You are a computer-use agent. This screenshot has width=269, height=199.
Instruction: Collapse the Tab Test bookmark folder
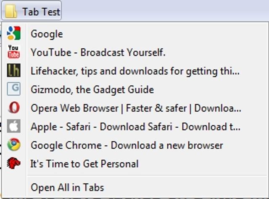point(41,11)
